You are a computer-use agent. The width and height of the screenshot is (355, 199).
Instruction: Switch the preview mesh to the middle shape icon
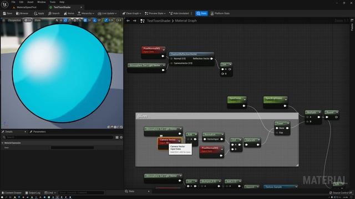pos(115,127)
